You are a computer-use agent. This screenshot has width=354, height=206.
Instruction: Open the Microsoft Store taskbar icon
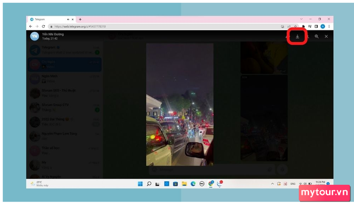(175, 184)
